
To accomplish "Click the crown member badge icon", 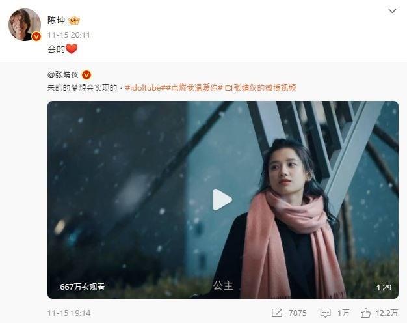I will click(74, 20).
